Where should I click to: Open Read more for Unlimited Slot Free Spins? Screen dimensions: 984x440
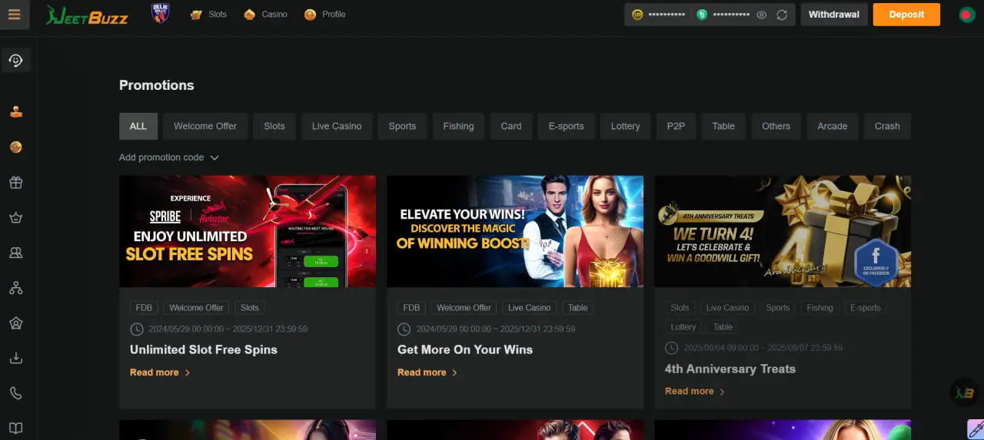[160, 372]
